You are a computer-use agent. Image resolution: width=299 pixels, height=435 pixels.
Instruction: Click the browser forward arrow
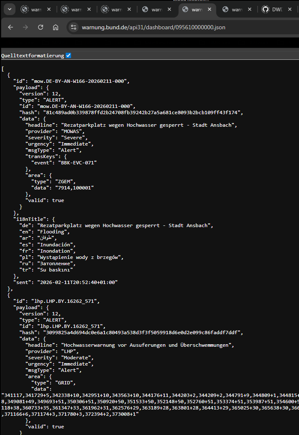click(26, 27)
